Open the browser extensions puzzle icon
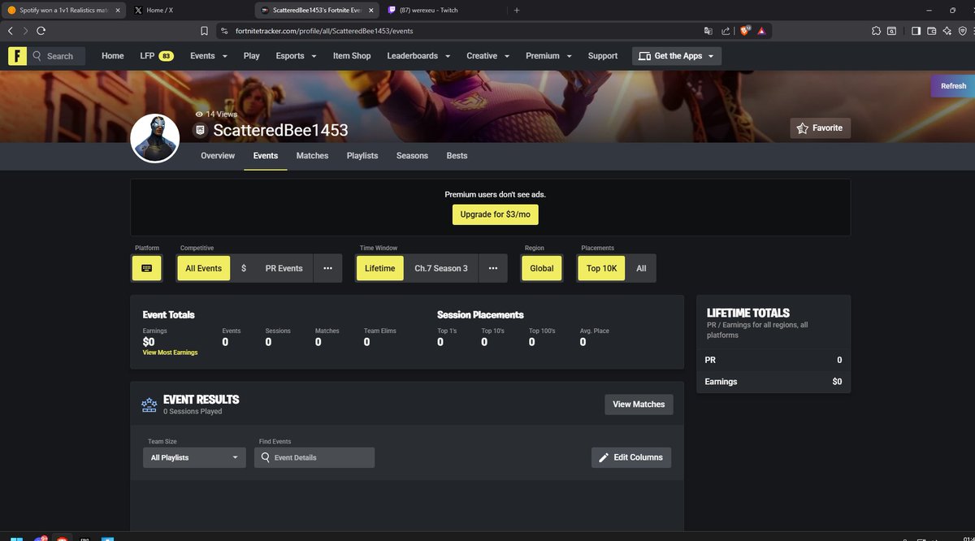975x541 pixels. pos(875,30)
